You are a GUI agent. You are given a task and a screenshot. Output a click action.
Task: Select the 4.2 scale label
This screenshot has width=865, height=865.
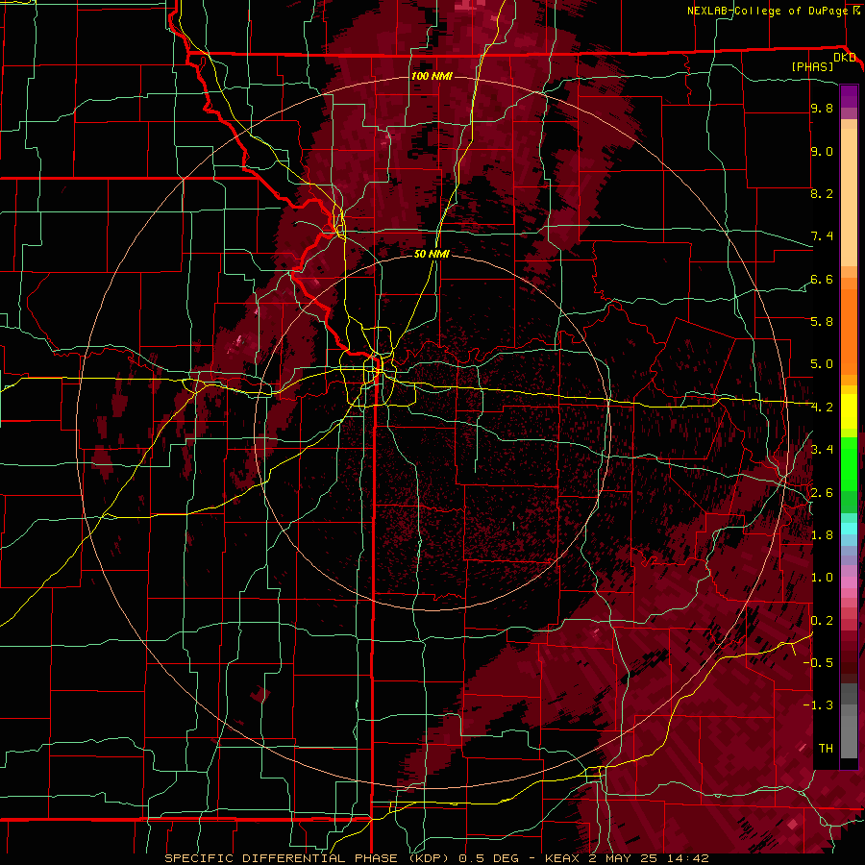click(x=822, y=408)
